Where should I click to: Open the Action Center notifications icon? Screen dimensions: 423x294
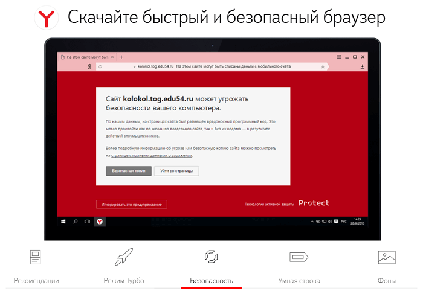coord(336,222)
